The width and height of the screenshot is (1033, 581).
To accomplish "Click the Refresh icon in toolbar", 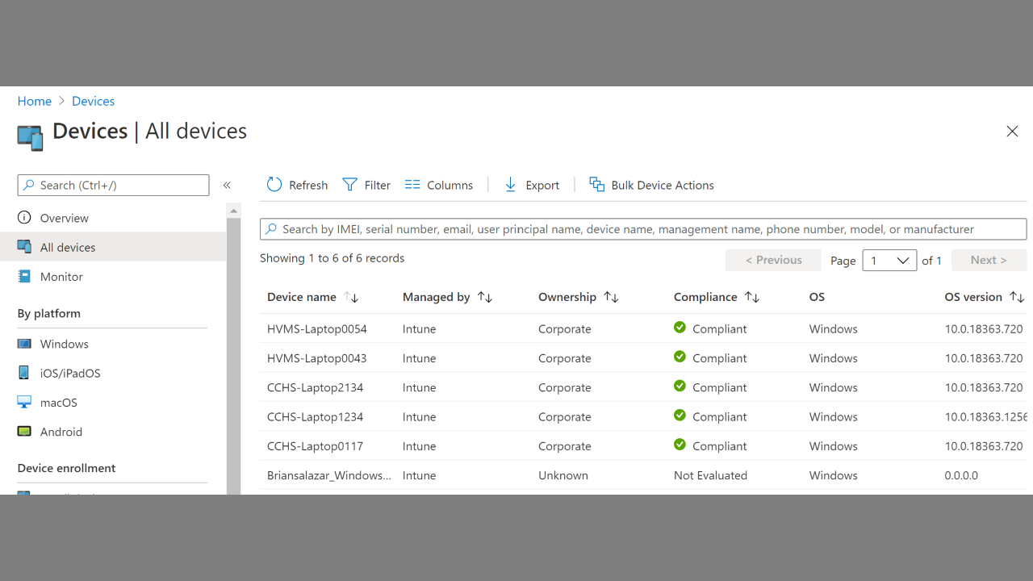I will click(274, 185).
